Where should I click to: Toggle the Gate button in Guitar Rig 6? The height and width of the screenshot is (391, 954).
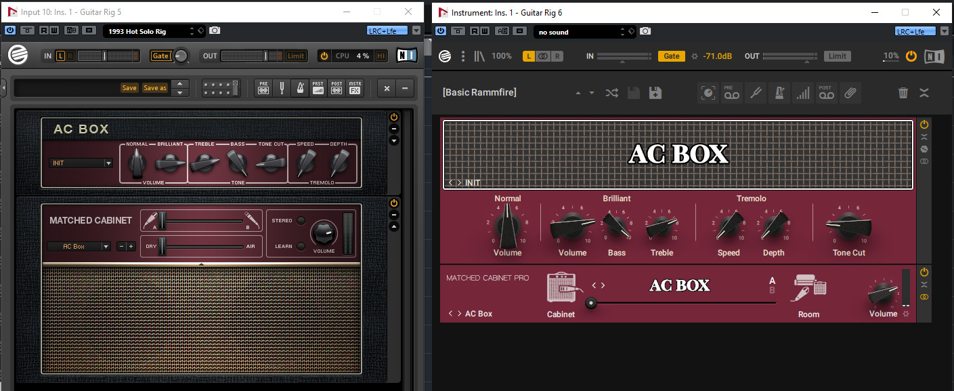pyautogui.click(x=671, y=56)
